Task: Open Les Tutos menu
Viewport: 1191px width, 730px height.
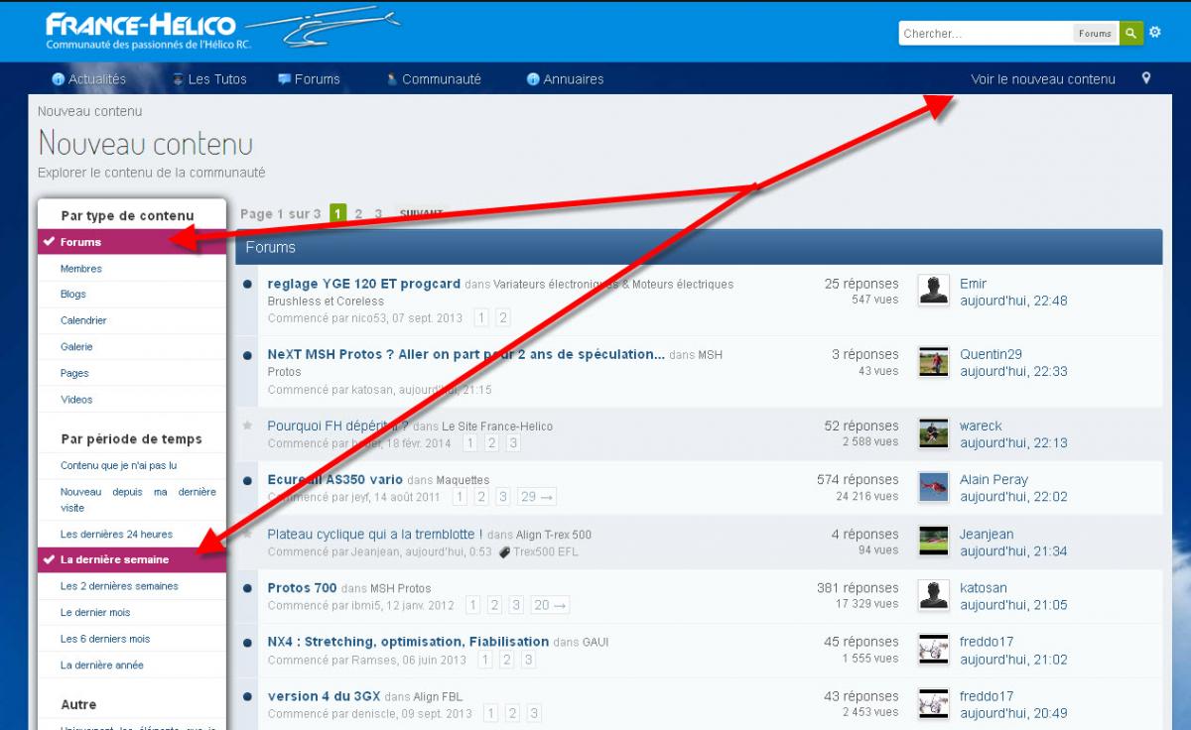Action: tap(209, 79)
